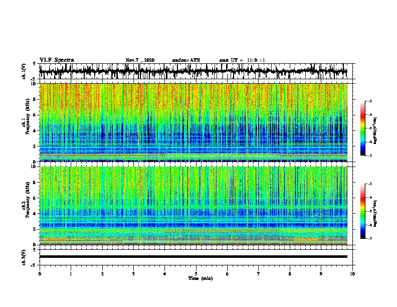397x307 pixels.
Task: Click the ch.3 flat black voltage trace
Action: (x=193, y=257)
